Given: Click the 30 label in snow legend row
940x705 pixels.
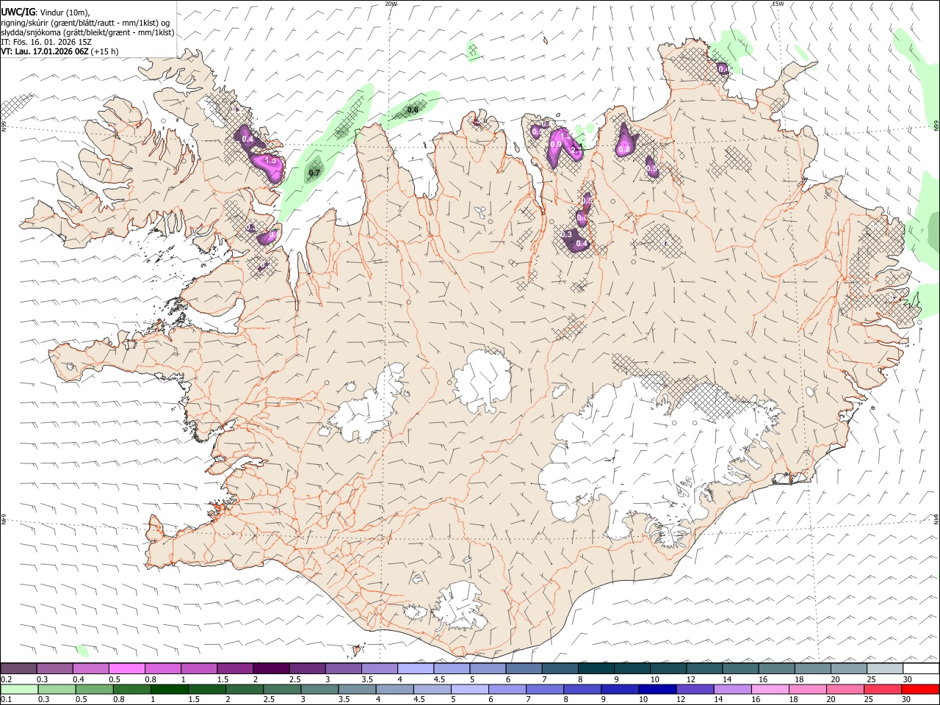Looking at the screenshot, I should (908, 679).
